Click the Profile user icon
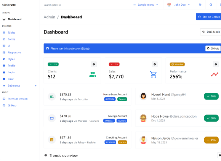The width and height of the screenshot is (221, 161). point(4,66)
